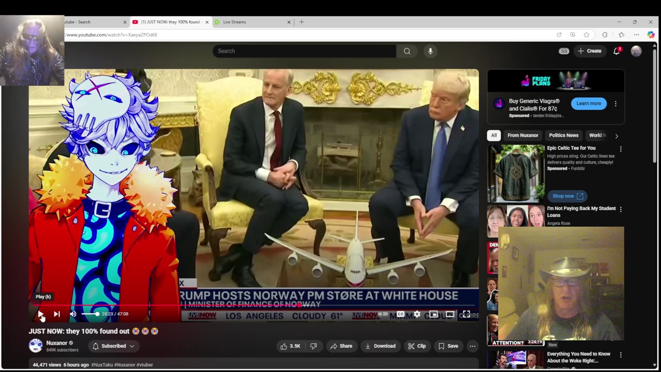
Task: Mute the video with the speaker icon
Action: [x=73, y=314]
